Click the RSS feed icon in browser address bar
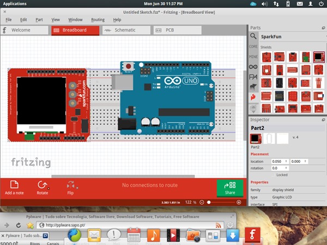This screenshot has width=327, height=245. coord(218,225)
